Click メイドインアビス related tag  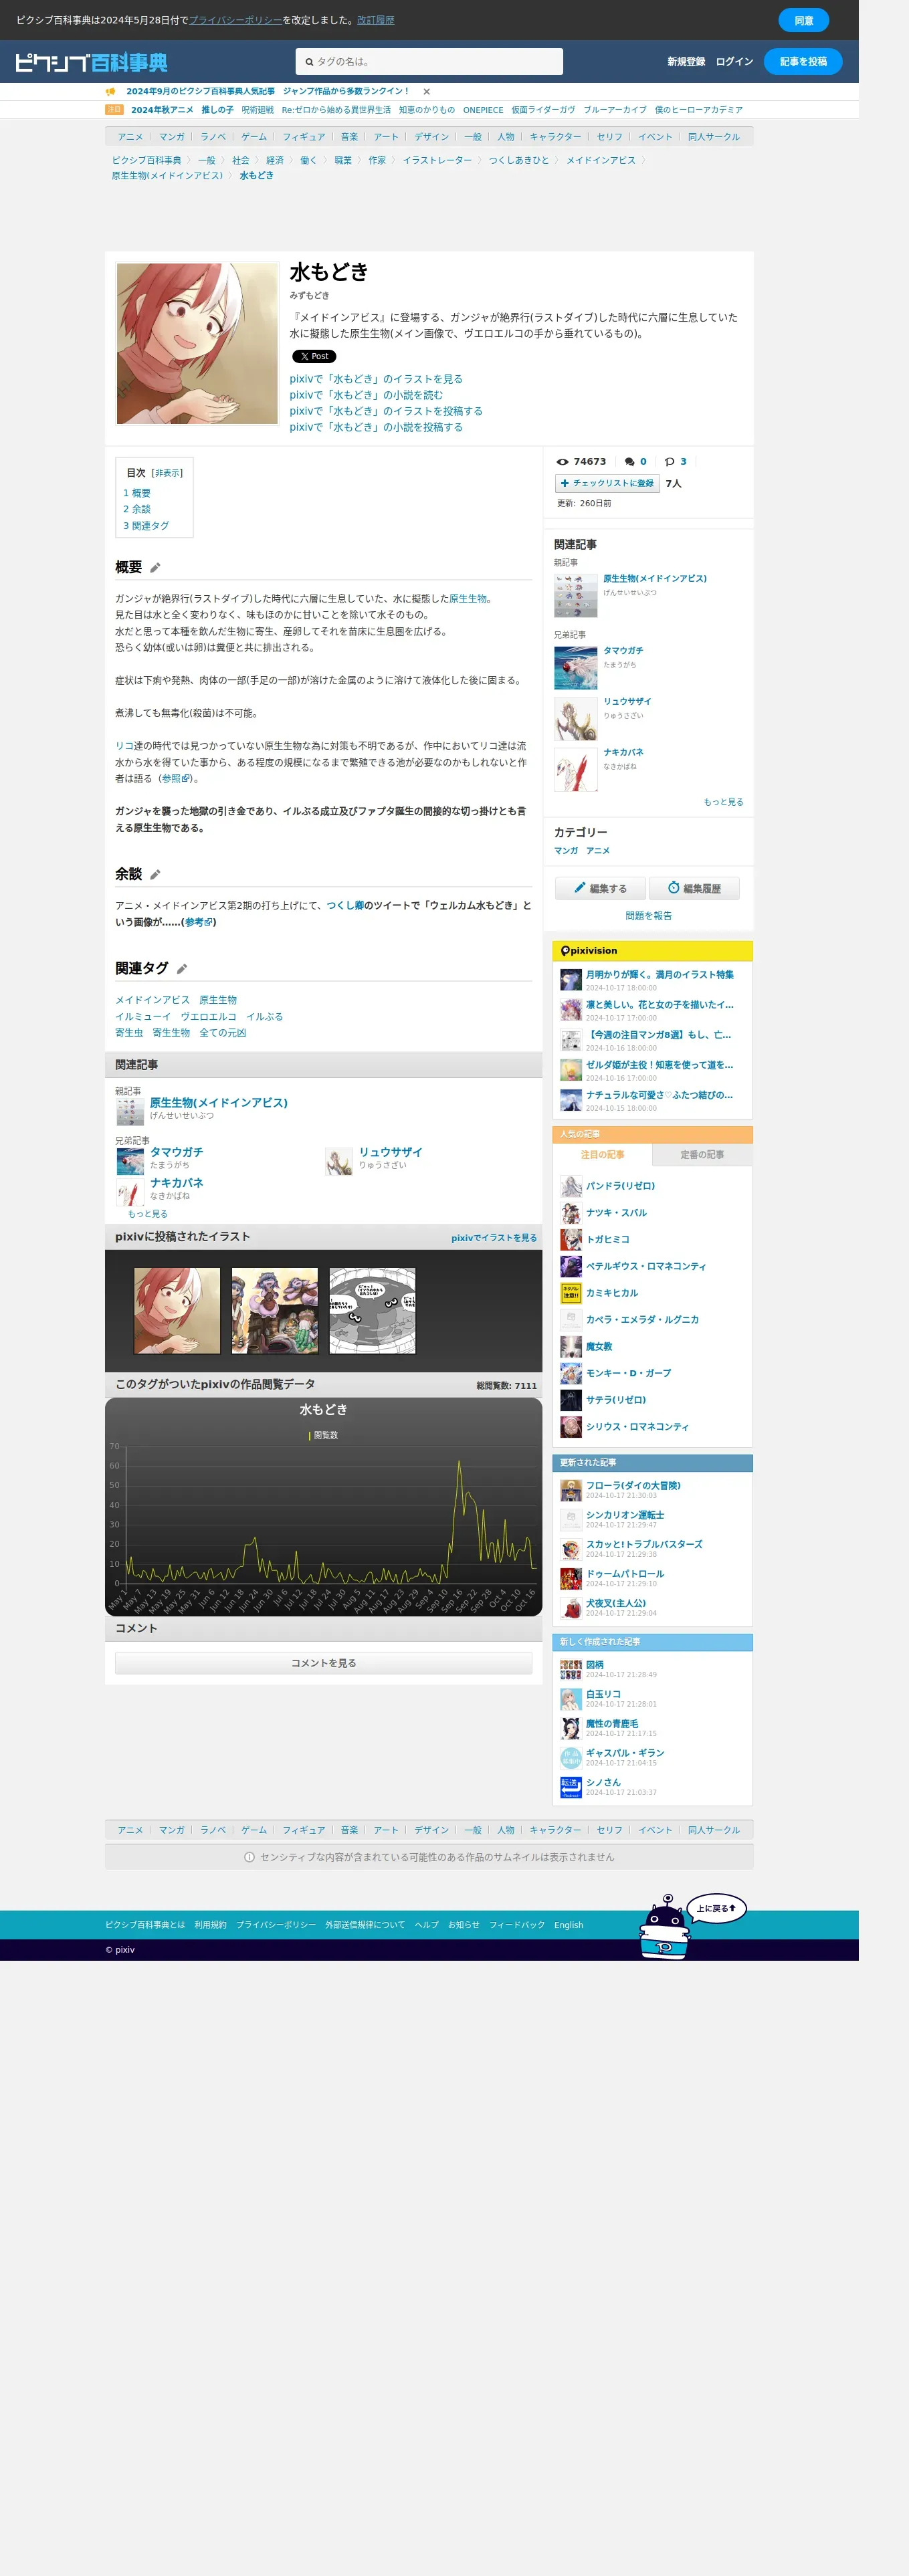click(152, 1000)
